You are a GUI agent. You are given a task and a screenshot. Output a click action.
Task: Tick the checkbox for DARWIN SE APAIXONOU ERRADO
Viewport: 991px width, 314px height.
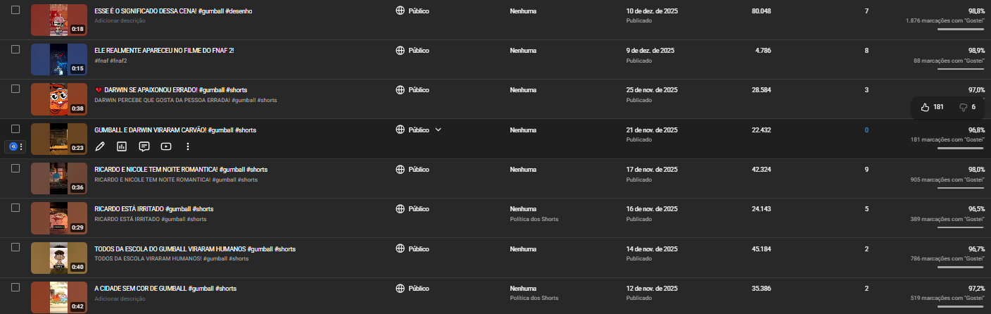15,89
